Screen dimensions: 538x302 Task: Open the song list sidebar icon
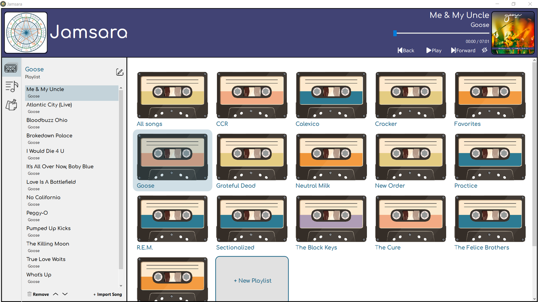[11, 87]
